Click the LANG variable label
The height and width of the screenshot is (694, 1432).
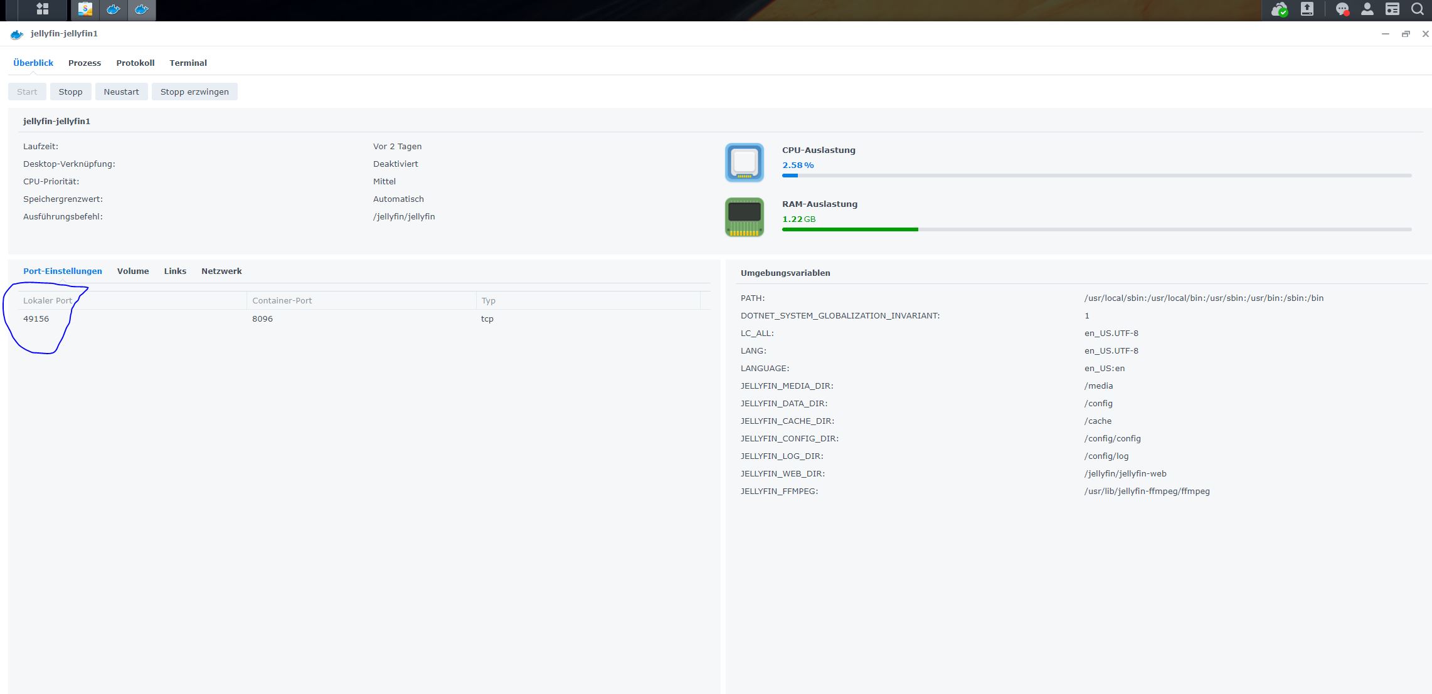753,350
